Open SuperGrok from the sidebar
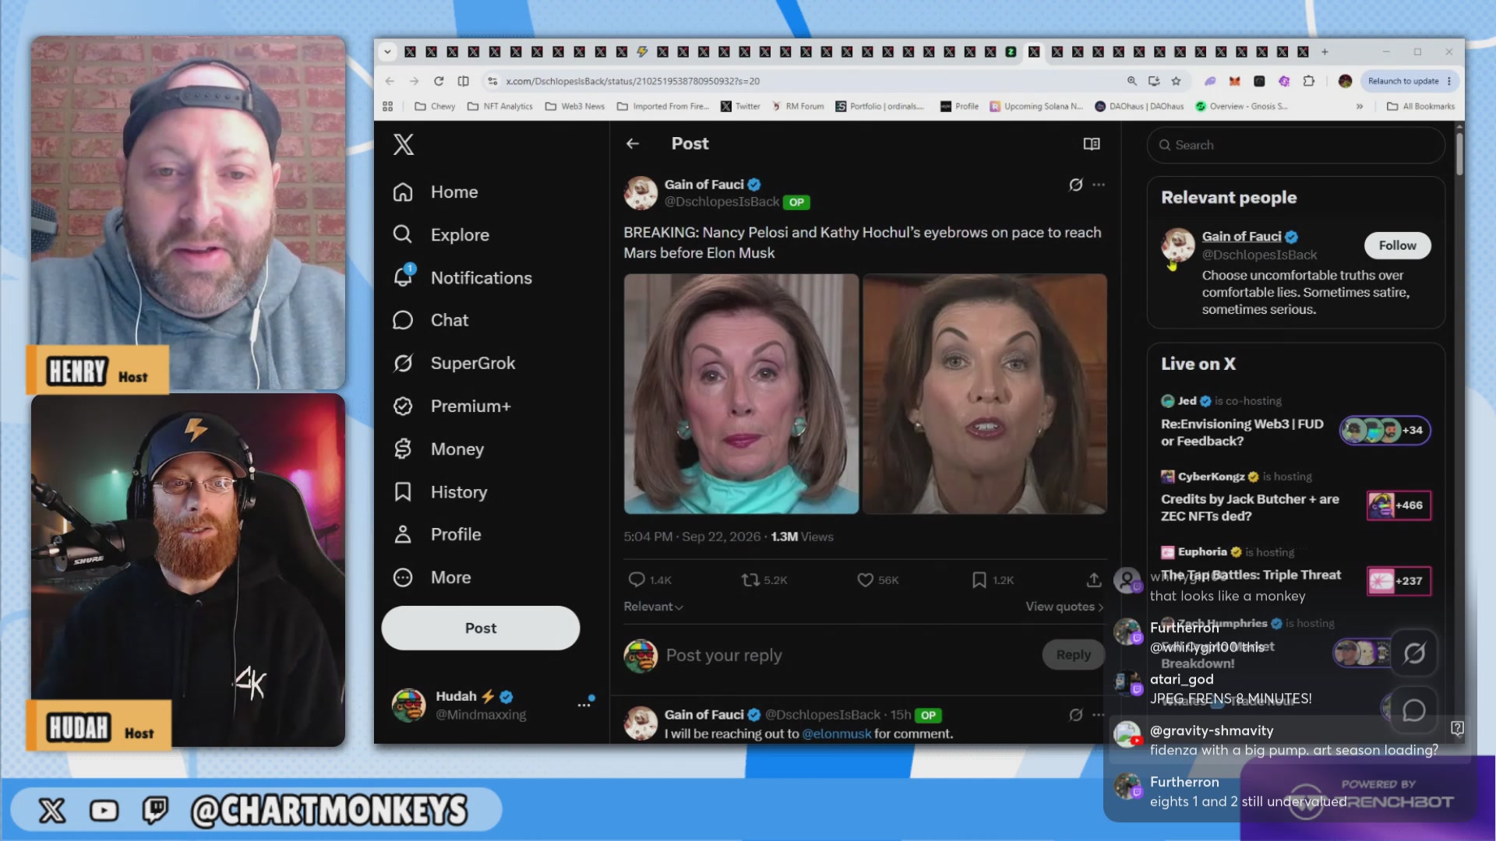Image resolution: width=1496 pixels, height=841 pixels. pyautogui.click(x=454, y=363)
